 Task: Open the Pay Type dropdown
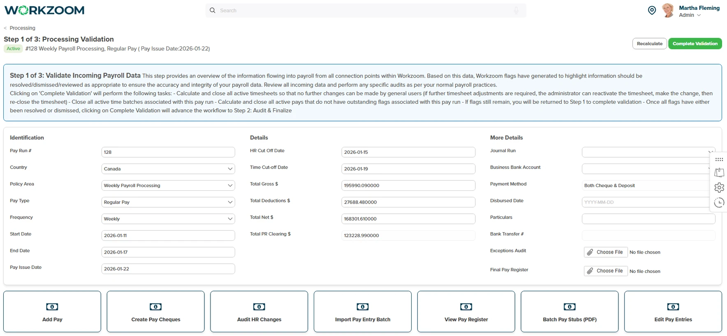168,202
